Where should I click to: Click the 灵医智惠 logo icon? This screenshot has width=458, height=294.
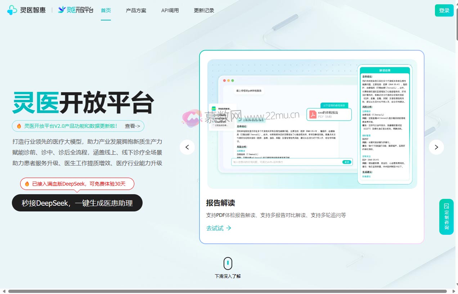pos(12,10)
